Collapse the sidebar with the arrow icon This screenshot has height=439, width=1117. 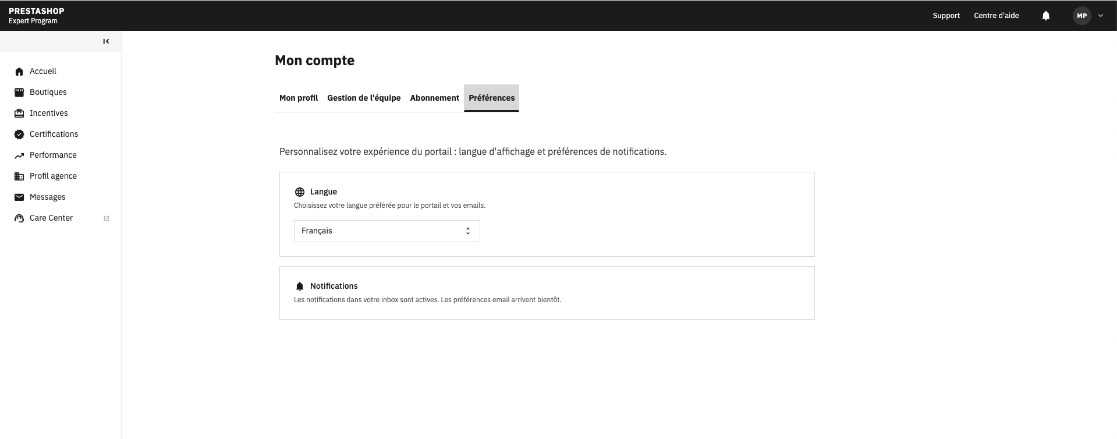point(106,41)
